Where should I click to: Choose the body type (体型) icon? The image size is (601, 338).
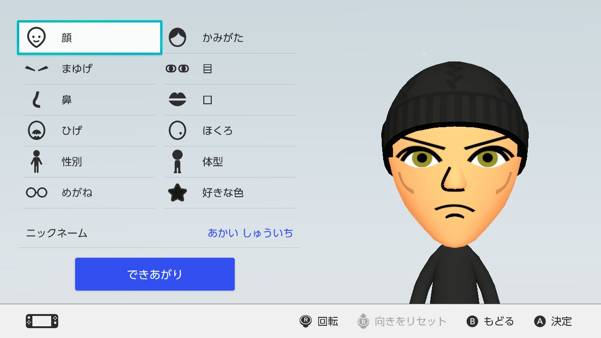[177, 161]
